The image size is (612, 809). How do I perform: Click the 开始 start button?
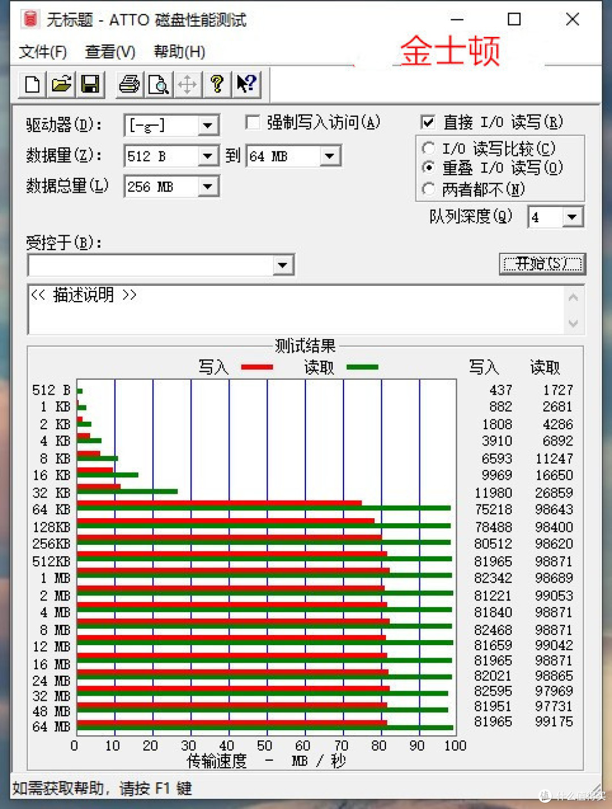click(542, 264)
